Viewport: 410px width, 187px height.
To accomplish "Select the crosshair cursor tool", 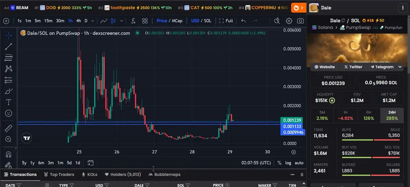I will point(9,35).
